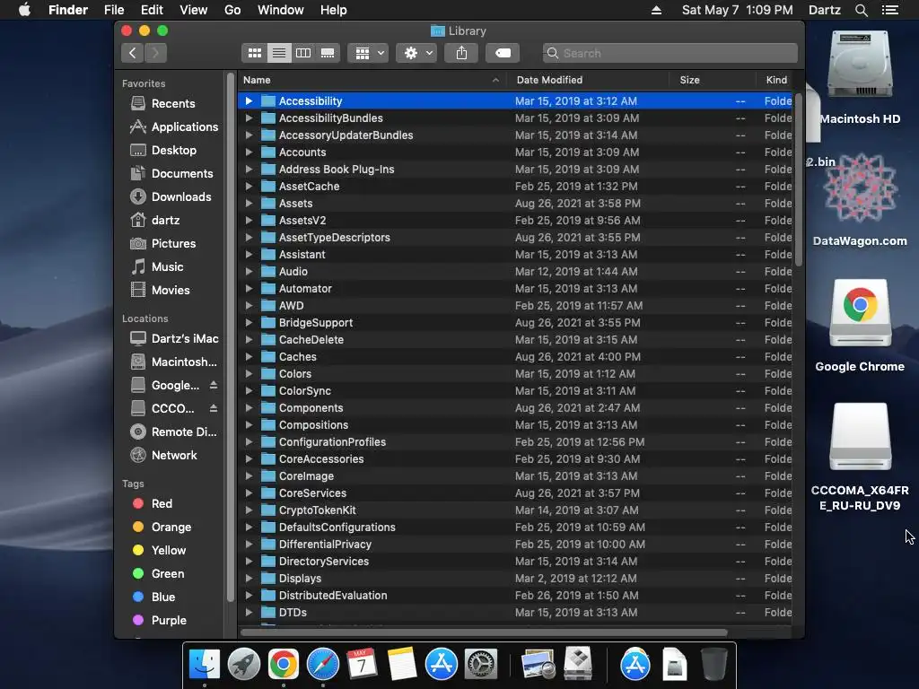Select the Macintosh… volume in sidebar
Screen dimensions: 919x689
[173, 362]
